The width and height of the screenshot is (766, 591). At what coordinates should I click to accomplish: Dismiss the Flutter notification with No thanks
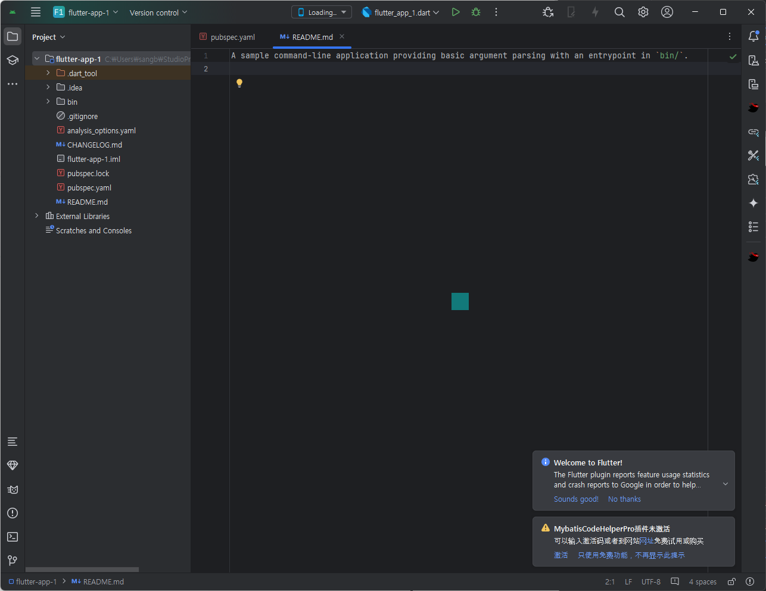tap(624, 499)
